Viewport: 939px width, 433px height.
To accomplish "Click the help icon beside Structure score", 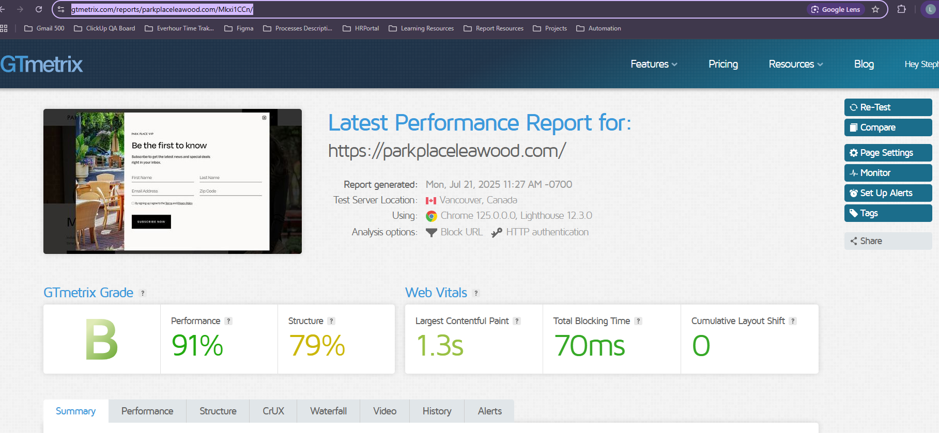I will tap(331, 321).
